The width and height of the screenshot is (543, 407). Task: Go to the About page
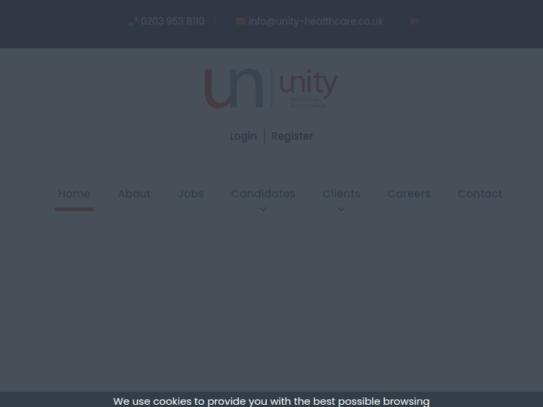tap(134, 194)
